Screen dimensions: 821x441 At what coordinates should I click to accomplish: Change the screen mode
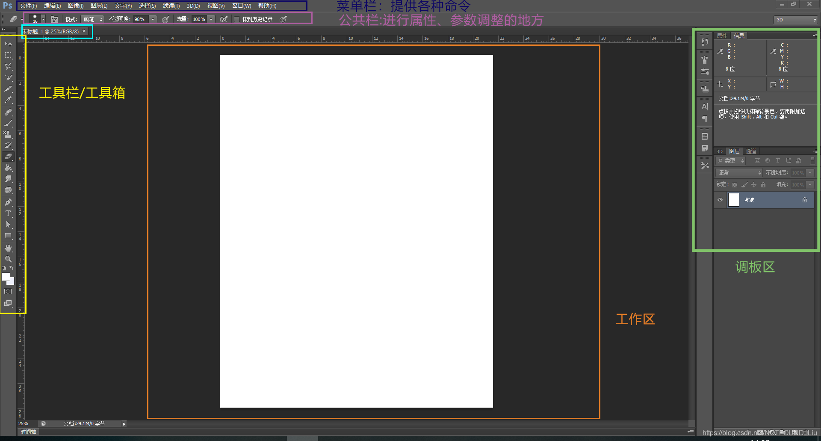(8, 303)
